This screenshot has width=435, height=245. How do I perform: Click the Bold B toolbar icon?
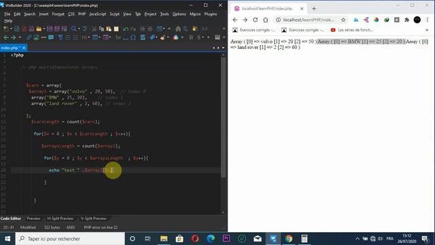click(x=191, y=37)
